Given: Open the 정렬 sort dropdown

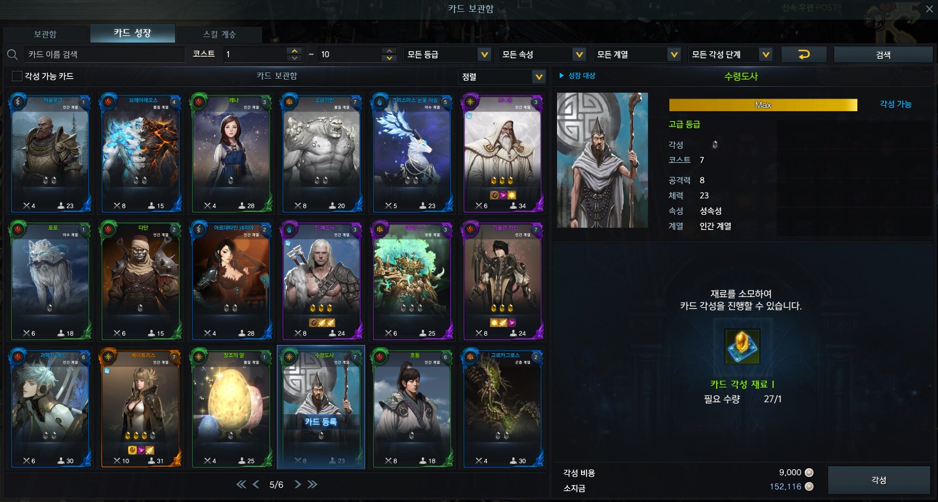Looking at the screenshot, I should 501,77.
